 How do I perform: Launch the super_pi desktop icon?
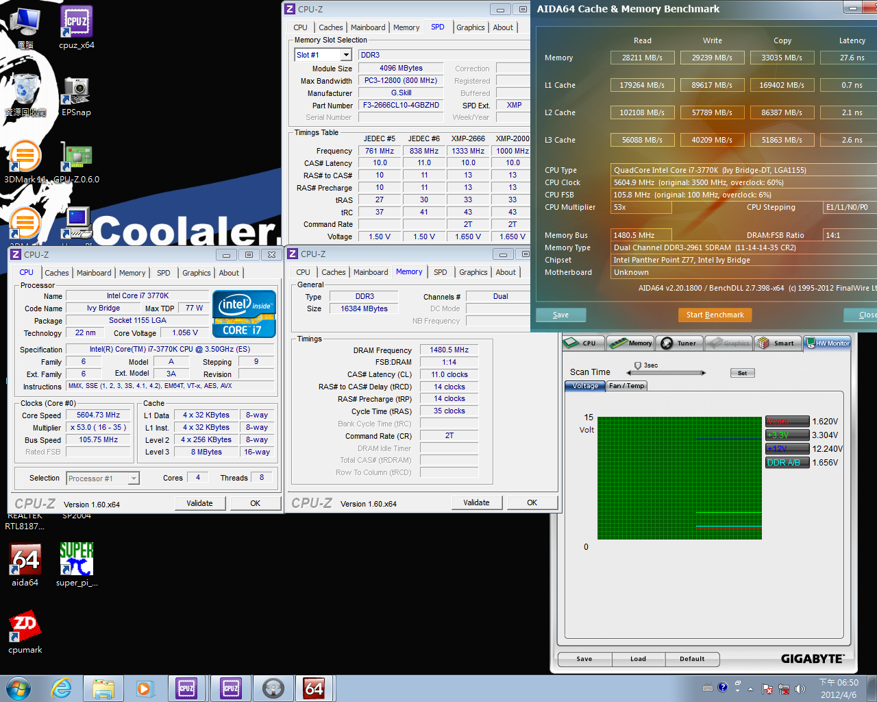77,565
